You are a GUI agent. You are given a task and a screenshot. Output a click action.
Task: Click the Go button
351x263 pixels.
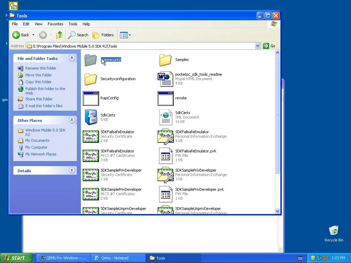click(269, 46)
